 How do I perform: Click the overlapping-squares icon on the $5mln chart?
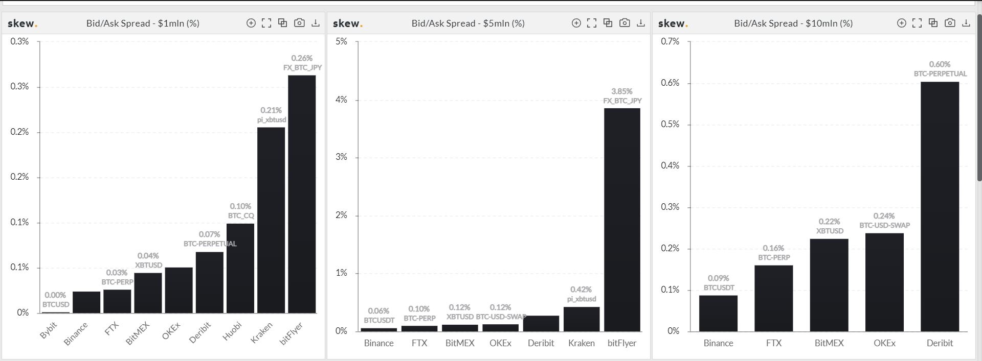(x=608, y=23)
